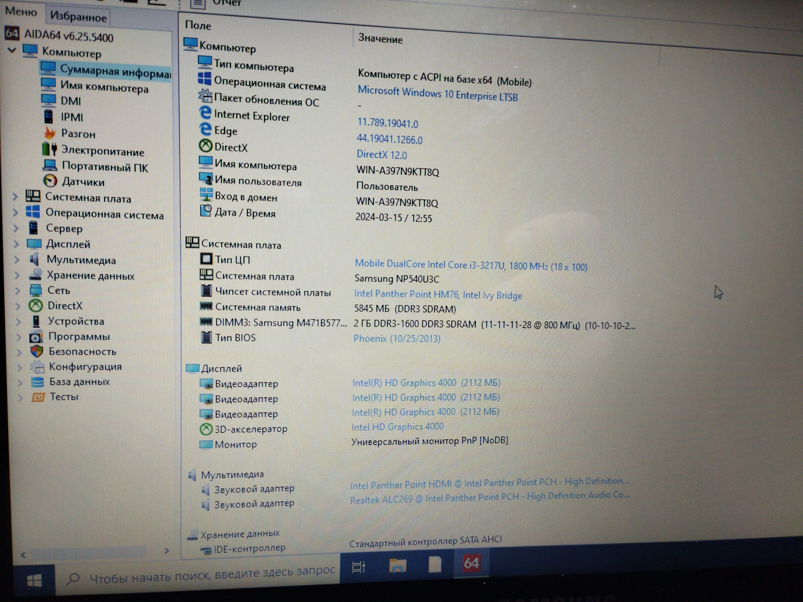
Task: Open the Датчики sensor icon
Action: (x=50, y=181)
